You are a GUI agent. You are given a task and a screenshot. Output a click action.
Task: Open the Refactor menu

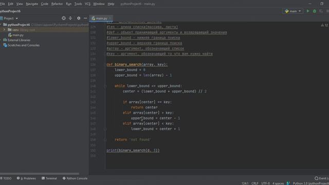[x=57, y=4]
